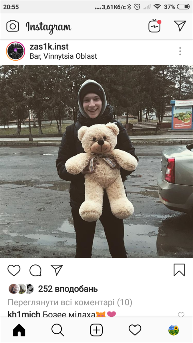The height and width of the screenshot is (343, 193).
Task: View zas1k.inst story avatar
Action: pyautogui.click(x=16, y=51)
